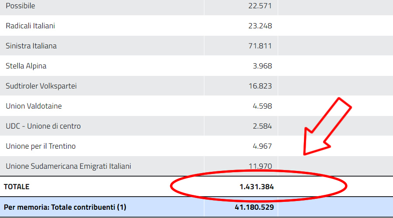This screenshot has width=393, height=218.
Task: Select the value 22.571
Action: pos(260,6)
